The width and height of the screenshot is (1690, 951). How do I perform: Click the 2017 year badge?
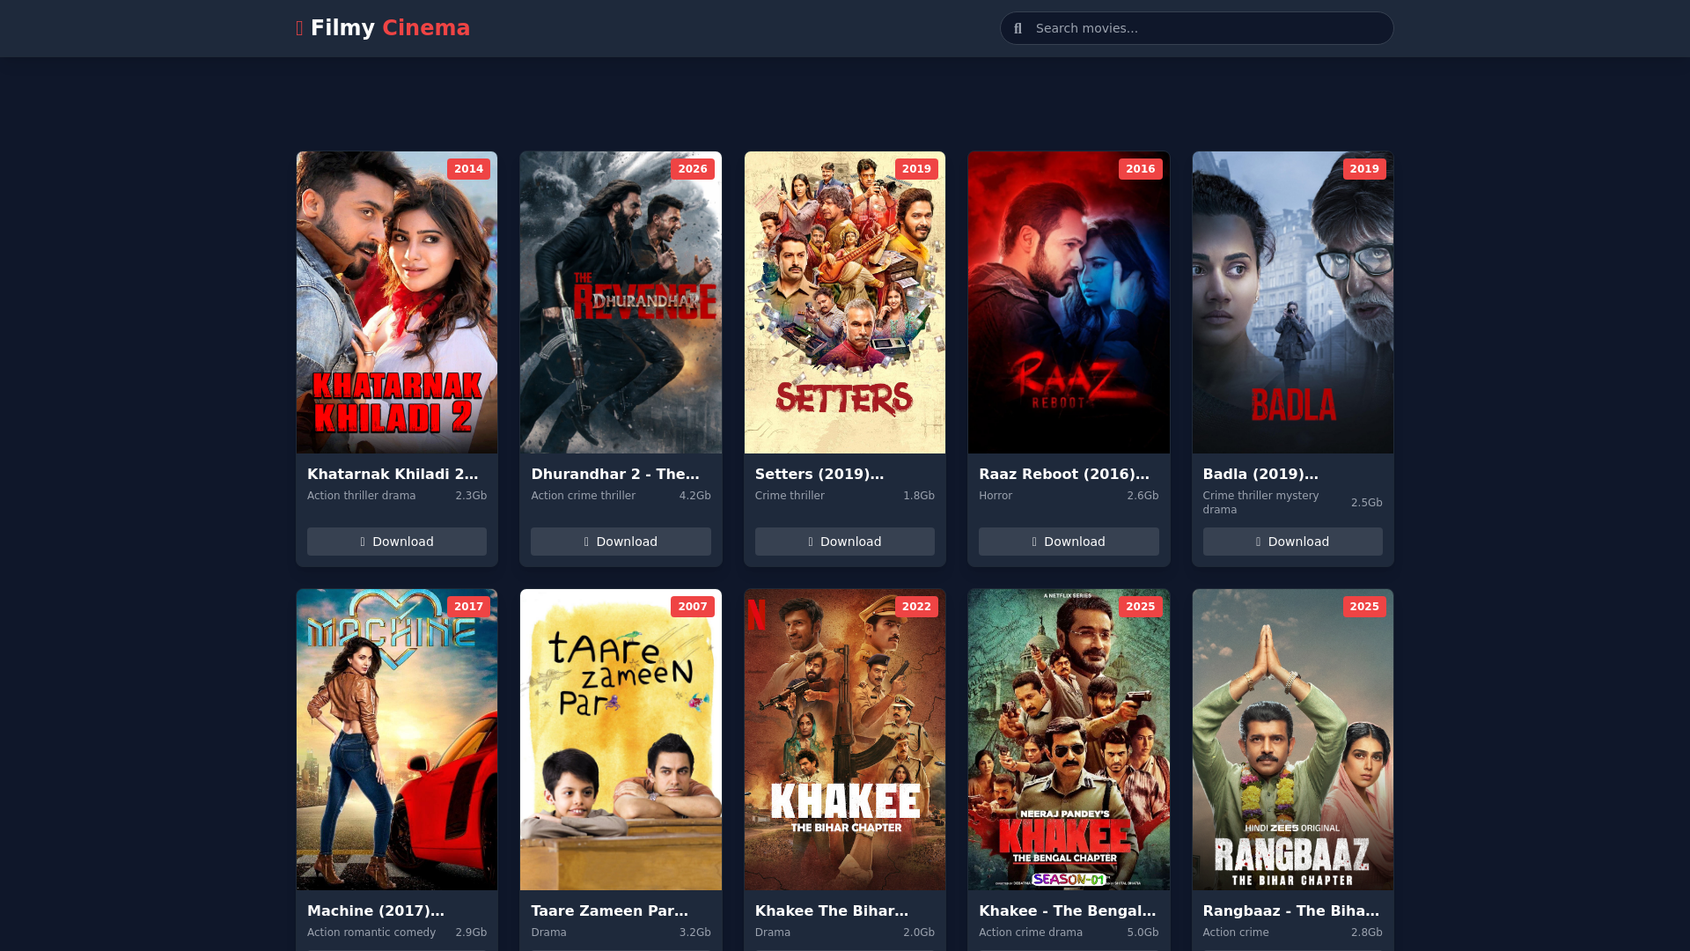coord(468,607)
